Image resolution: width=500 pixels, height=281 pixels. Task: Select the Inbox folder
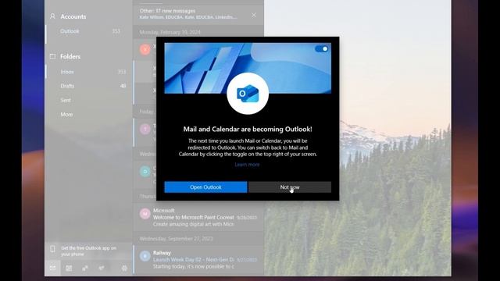pos(89,72)
